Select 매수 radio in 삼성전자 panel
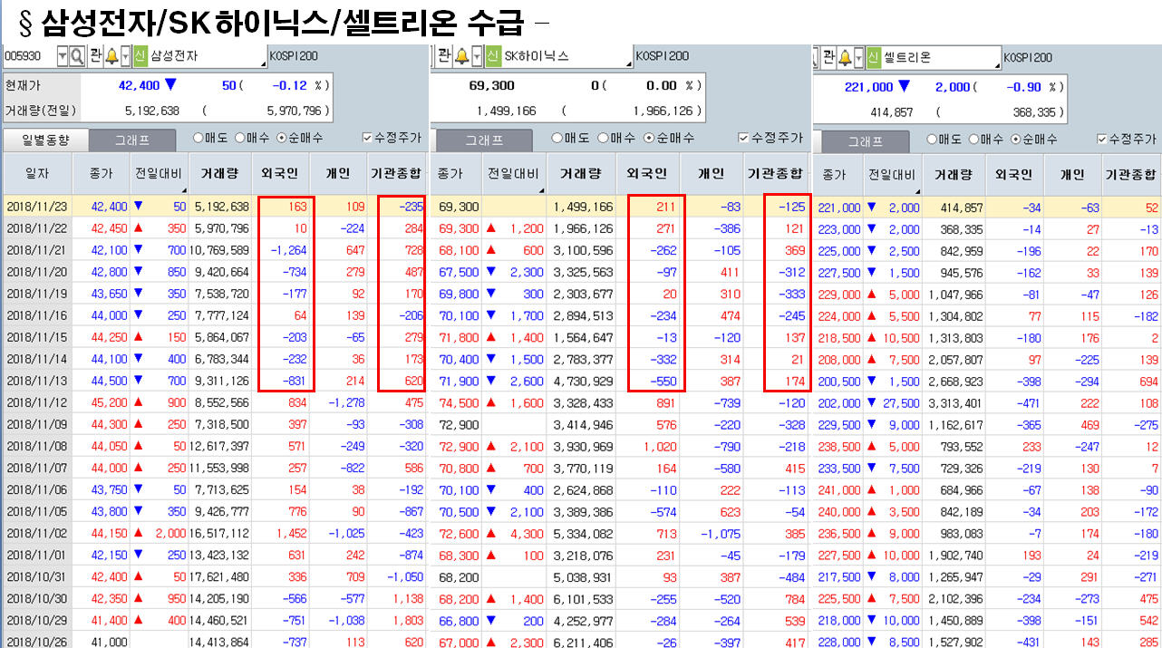This screenshot has height=648, width=1162. point(240,139)
